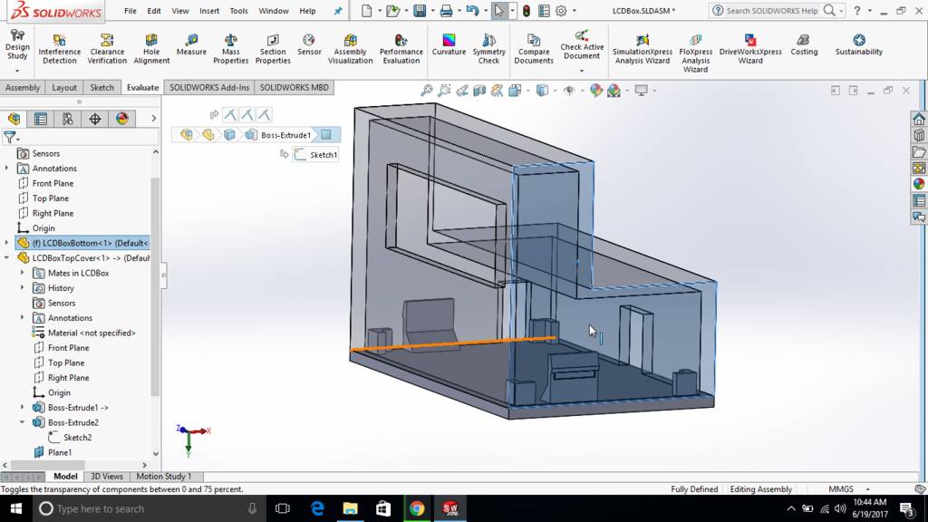Click the Search SOLIDWORKS Help field
This screenshot has width=928, height=522.
[772, 11]
